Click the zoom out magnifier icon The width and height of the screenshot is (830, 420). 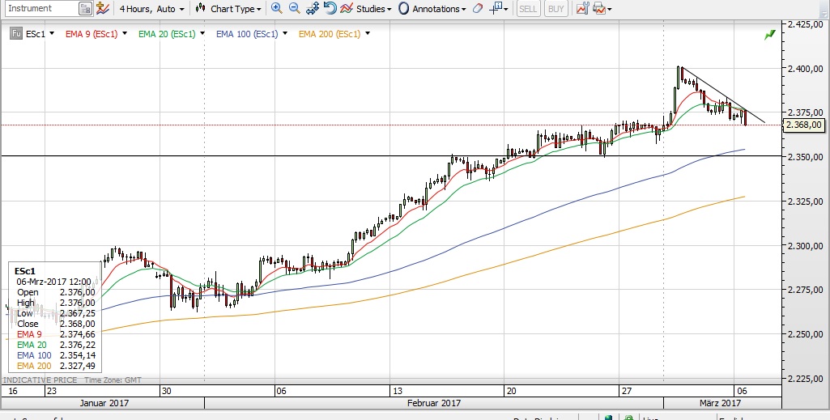click(295, 8)
